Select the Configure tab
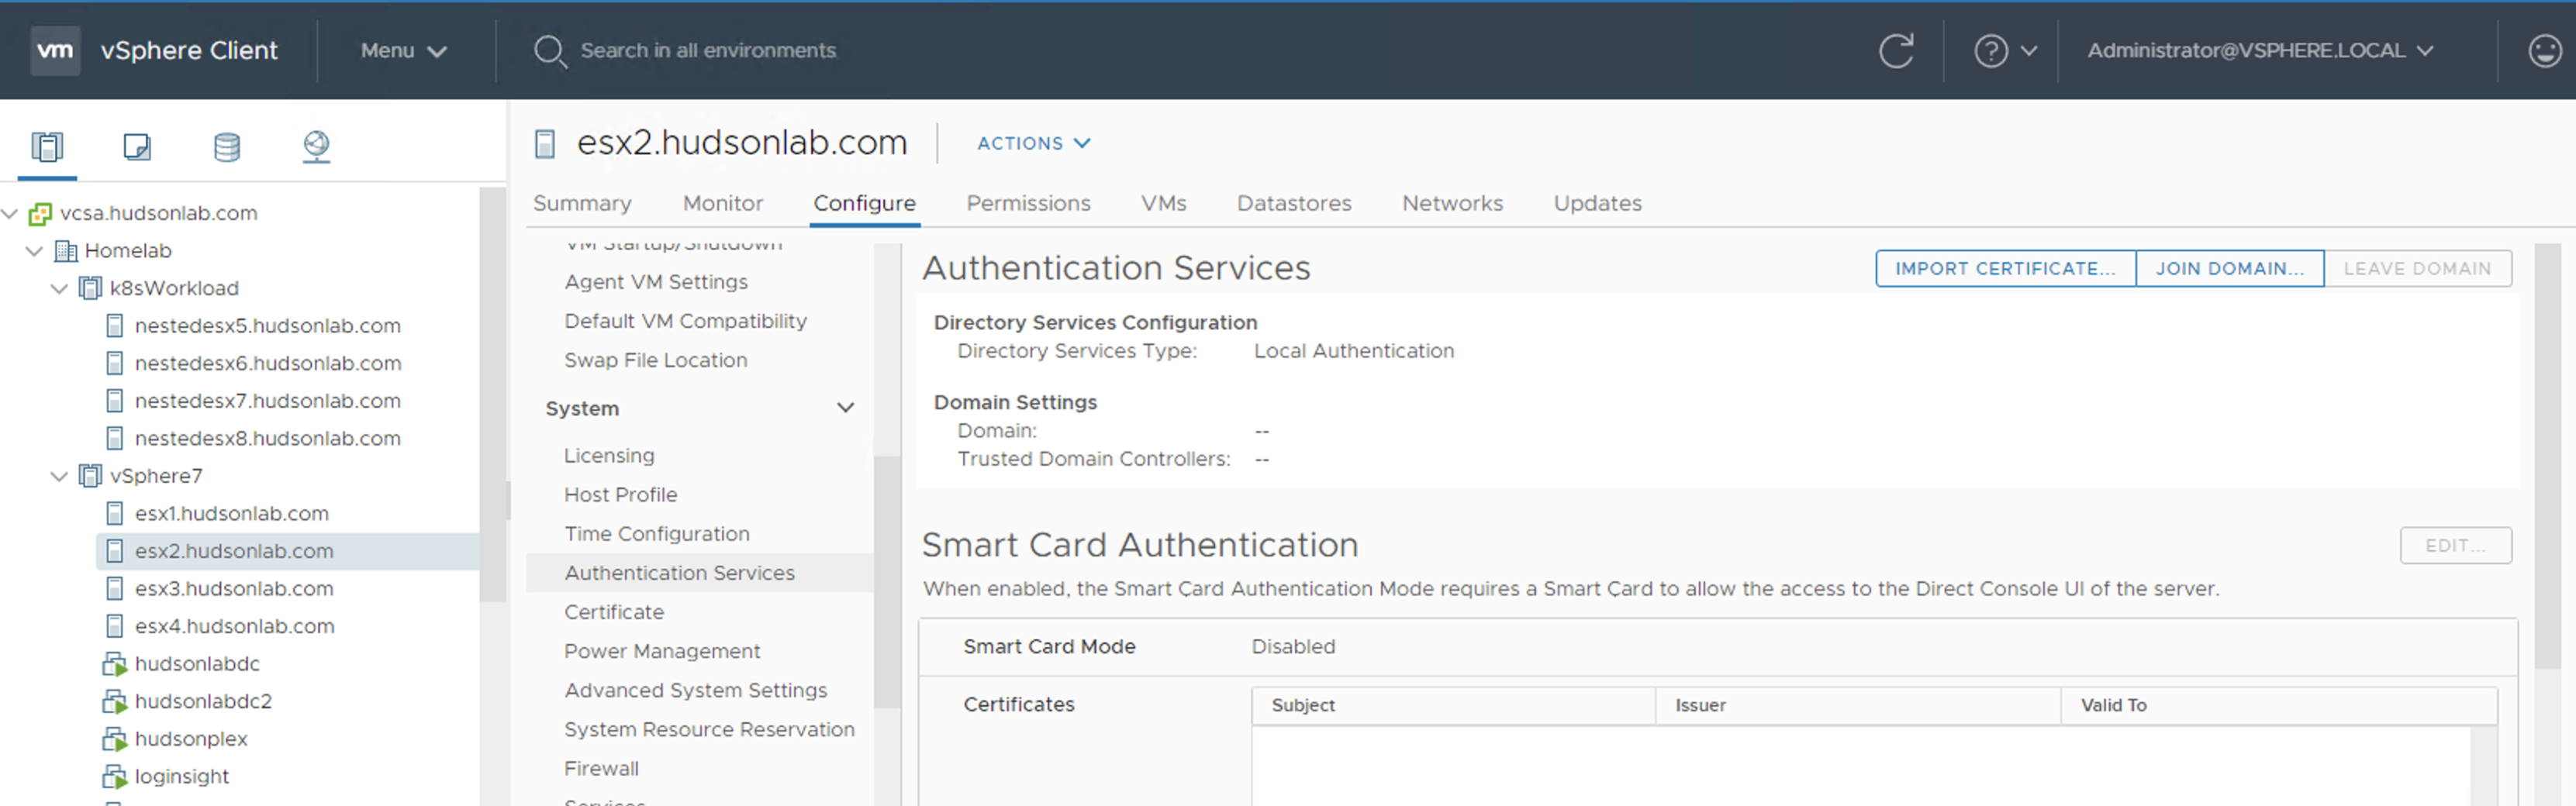 (x=864, y=203)
